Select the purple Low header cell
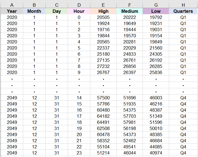This screenshot has height=157, width=198. (x=156, y=11)
